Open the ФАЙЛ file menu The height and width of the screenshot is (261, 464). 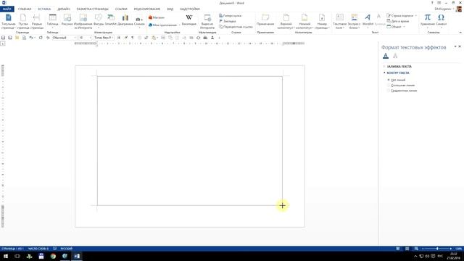[x=7, y=9]
